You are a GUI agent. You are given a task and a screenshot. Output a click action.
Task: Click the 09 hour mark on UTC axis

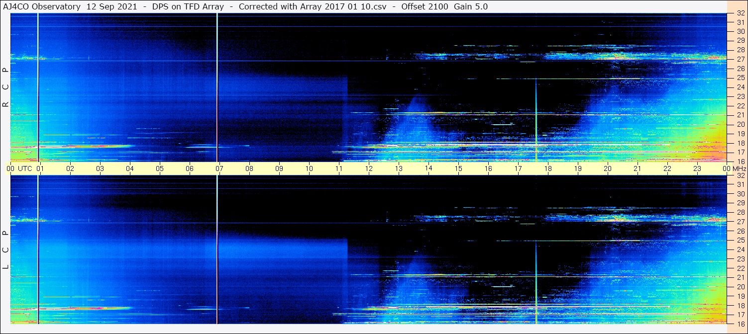279,168
